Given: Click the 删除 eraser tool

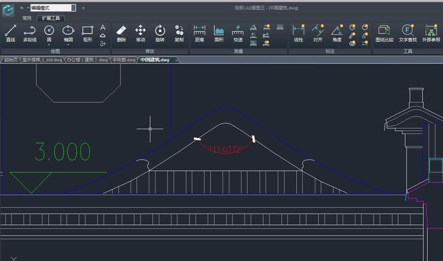Looking at the screenshot, I should (x=121, y=33).
